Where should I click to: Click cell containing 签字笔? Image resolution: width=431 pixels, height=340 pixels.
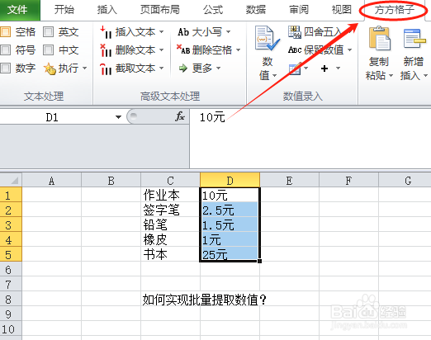[170, 210]
